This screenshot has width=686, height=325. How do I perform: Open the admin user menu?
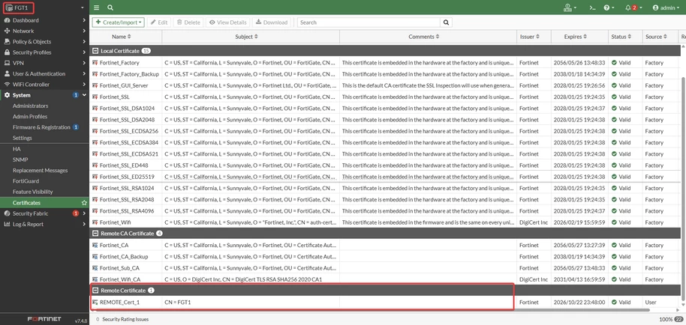coord(666,7)
